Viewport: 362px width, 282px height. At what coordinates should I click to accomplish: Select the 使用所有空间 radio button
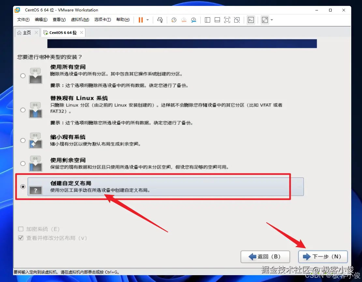click(x=23, y=76)
